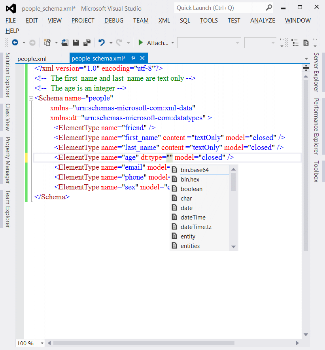Screen dimensions: 325x350
Task: Click the icon beside char suggestion
Action: point(174,198)
